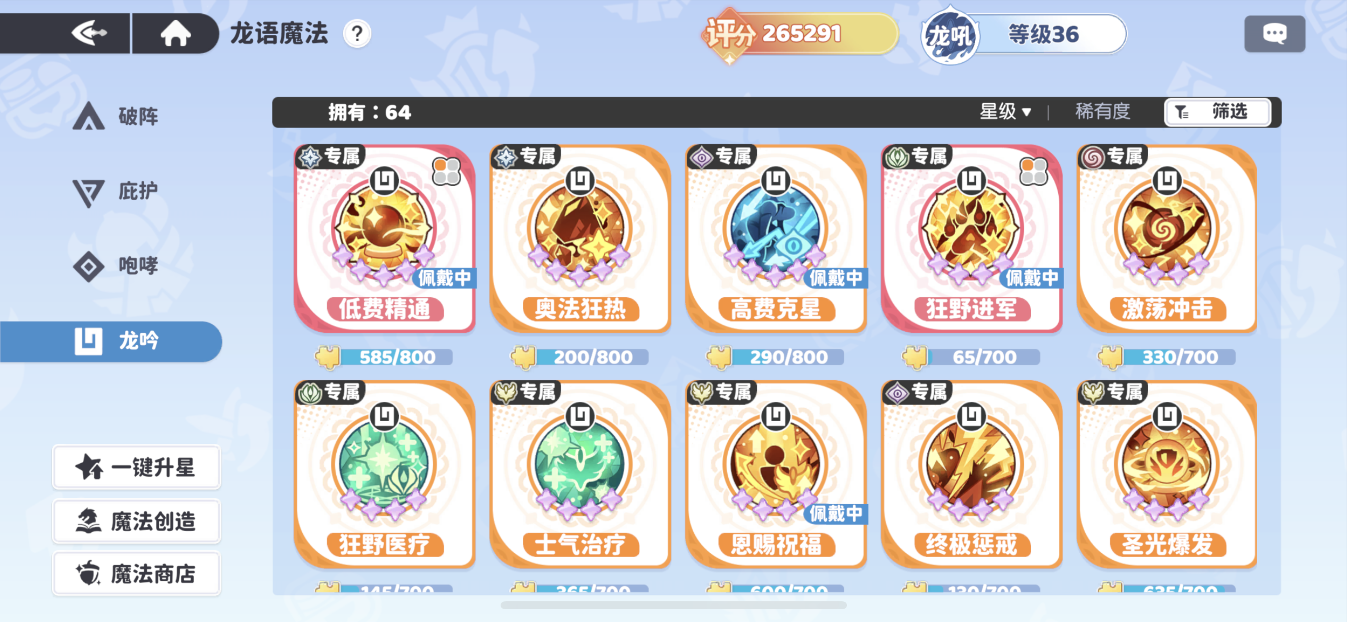Viewport: 1347px width, 622px height.
Task: Click the four-square icon on 低费精通 card
Action: (446, 171)
